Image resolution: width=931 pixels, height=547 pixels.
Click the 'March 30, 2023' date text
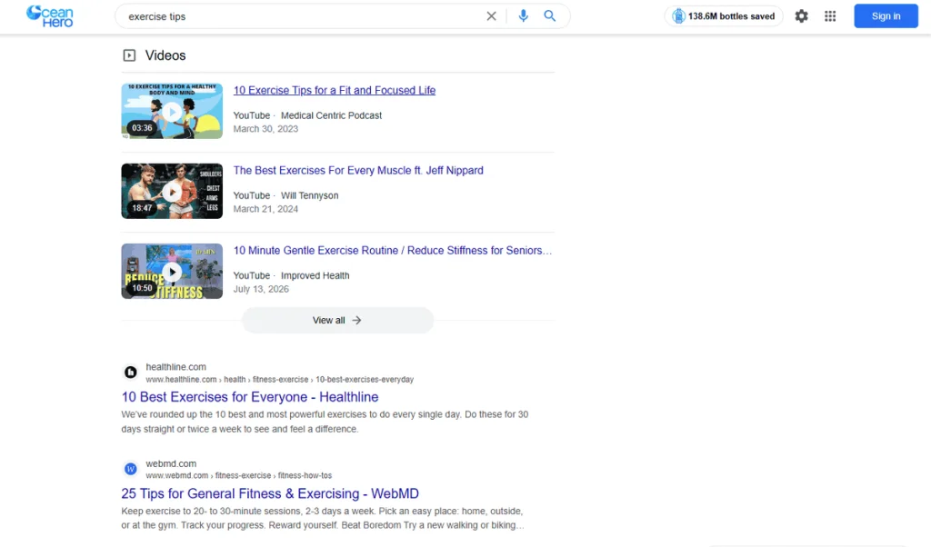coord(265,129)
